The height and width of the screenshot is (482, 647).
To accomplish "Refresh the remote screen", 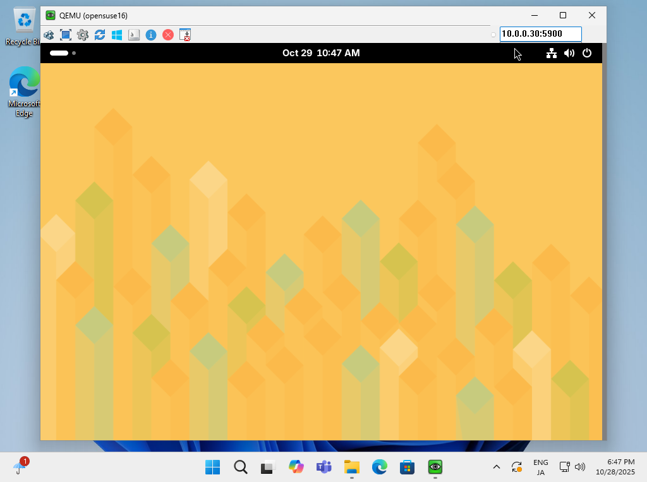I will coord(100,35).
